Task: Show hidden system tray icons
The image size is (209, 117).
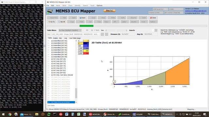Action: click(177, 114)
